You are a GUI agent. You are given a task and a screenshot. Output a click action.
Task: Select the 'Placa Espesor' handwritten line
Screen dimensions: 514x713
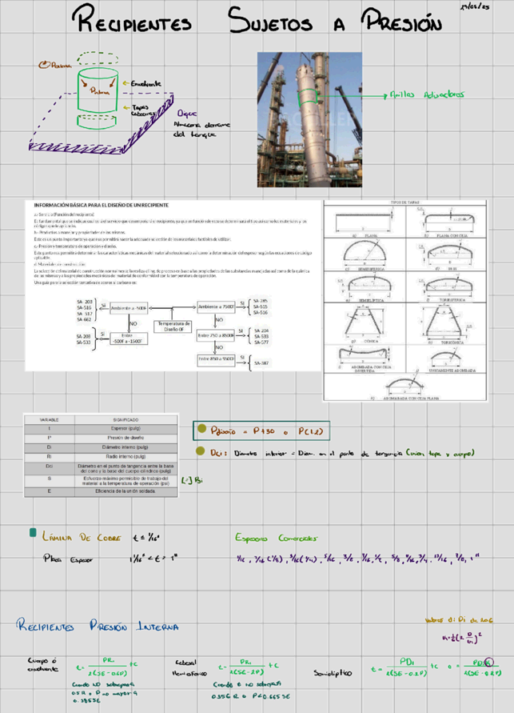coord(110,559)
